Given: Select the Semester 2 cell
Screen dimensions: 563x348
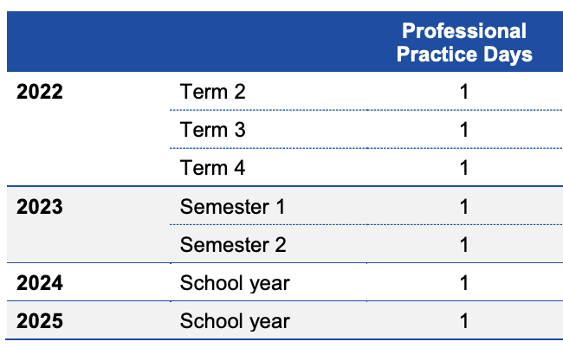Looking at the screenshot, I should tap(232, 245).
